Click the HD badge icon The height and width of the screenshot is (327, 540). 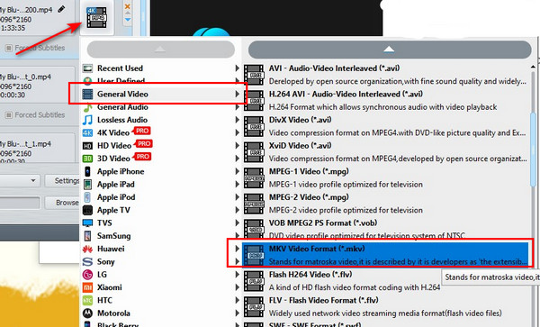(x=87, y=146)
